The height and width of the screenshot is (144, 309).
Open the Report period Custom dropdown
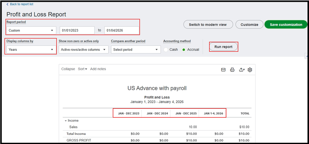tap(31, 30)
